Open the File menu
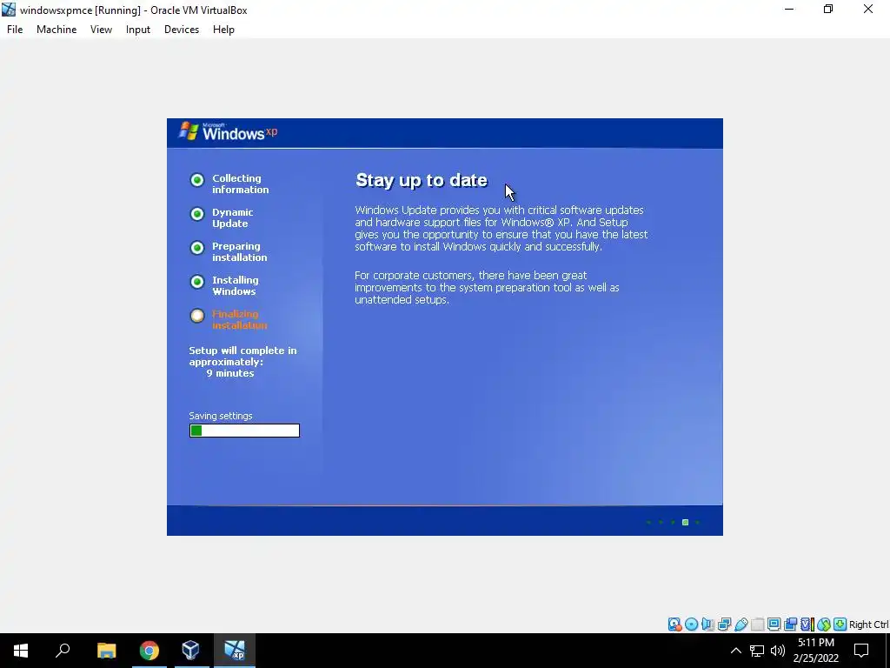 pyautogui.click(x=15, y=30)
